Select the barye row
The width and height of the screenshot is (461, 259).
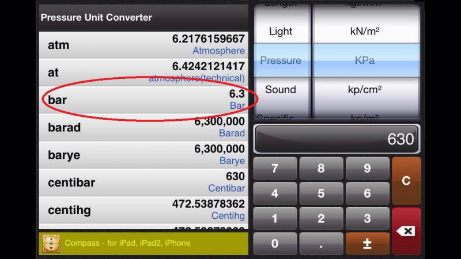click(143, 155)
